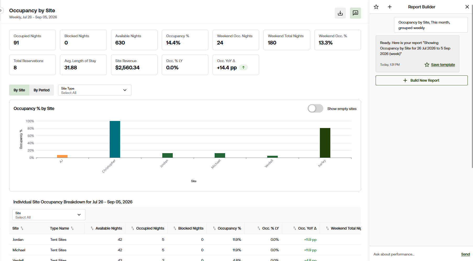This screenshot has height=261, width=473.
Task: Click the plus icon in Report Builder header
Action: click(390, 7)
